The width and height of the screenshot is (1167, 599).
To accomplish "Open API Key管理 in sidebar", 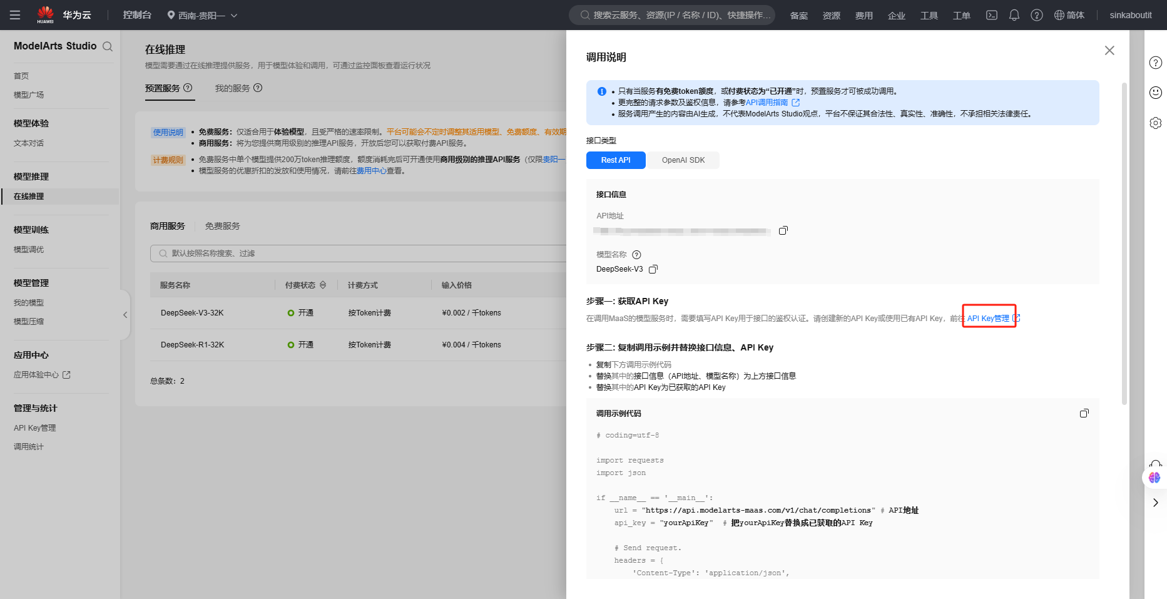I will tap(35, 427).
